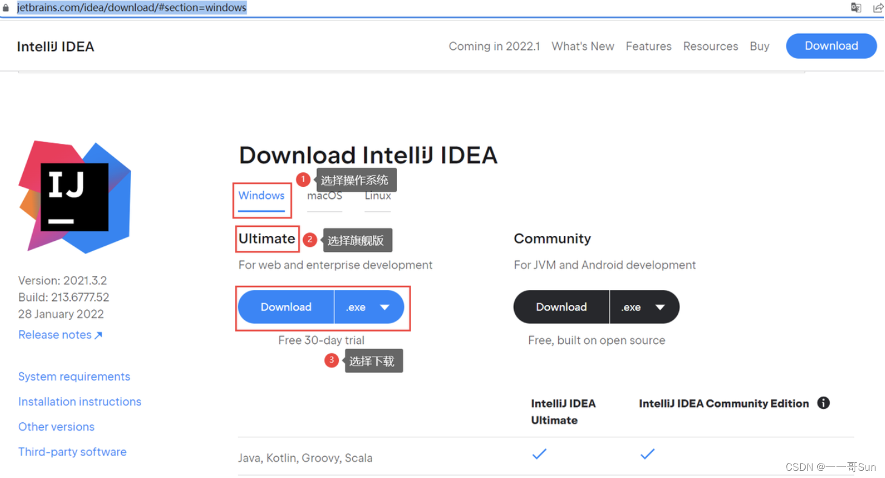Viewport: 885px width, 478px height.
Task: Click the Community checkmark in the Java row
Action: coord(647,454)
